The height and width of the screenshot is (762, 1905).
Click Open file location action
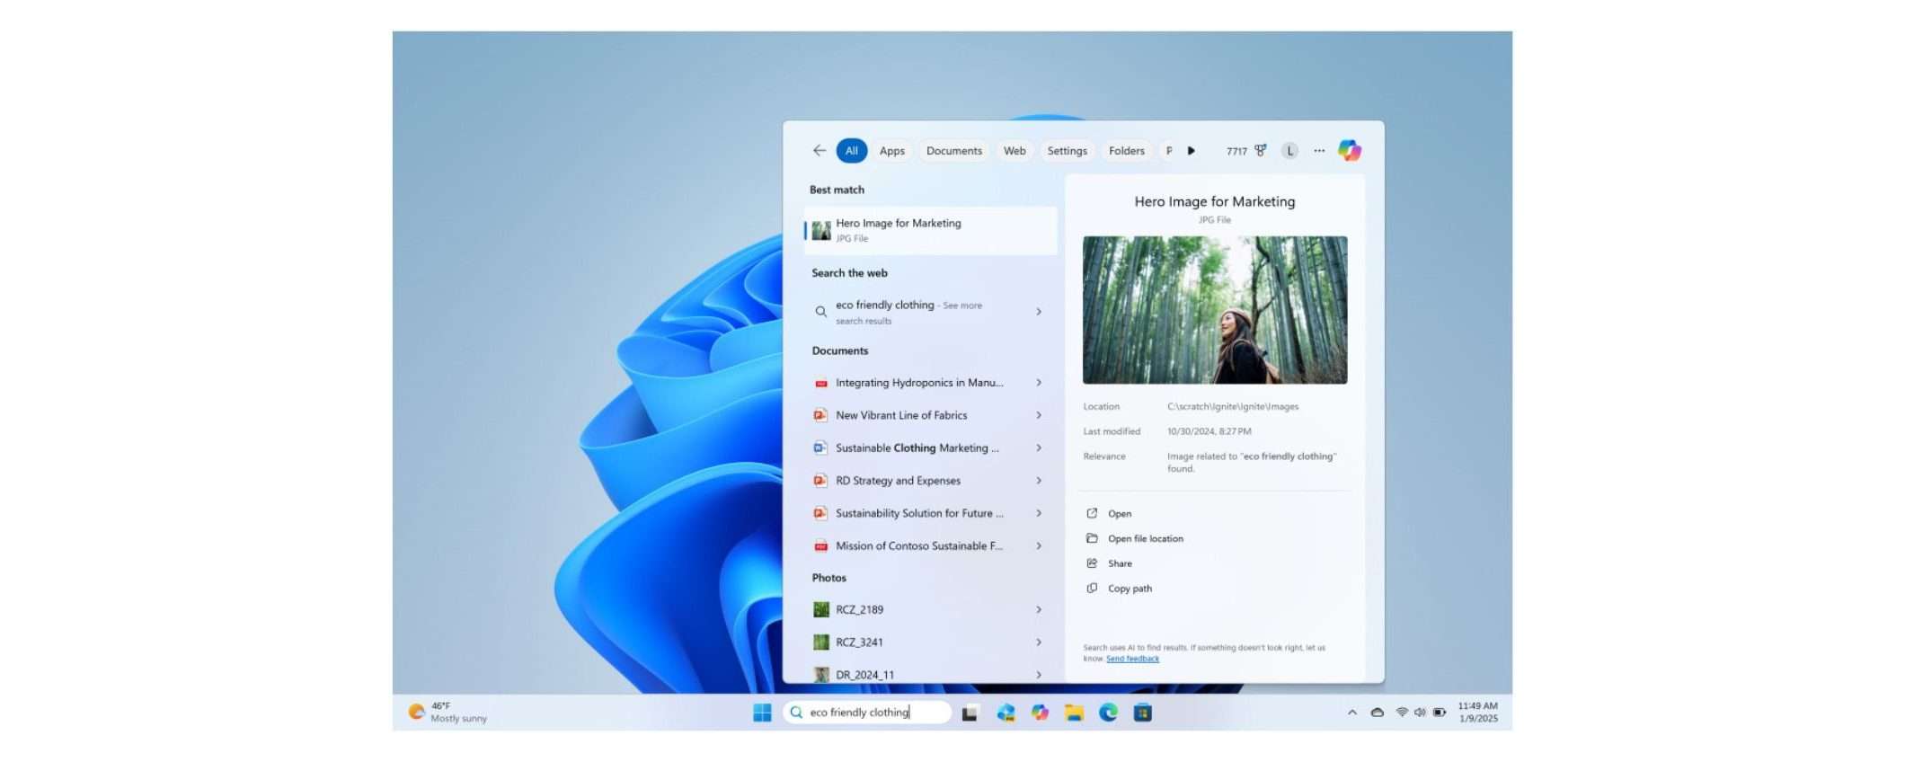point(1145,539)
